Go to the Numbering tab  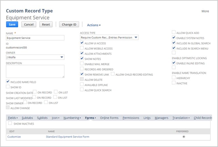72,118
